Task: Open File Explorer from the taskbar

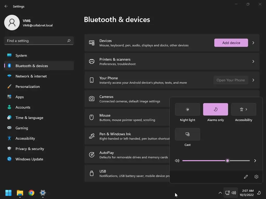Action: [x=20, y=193]
